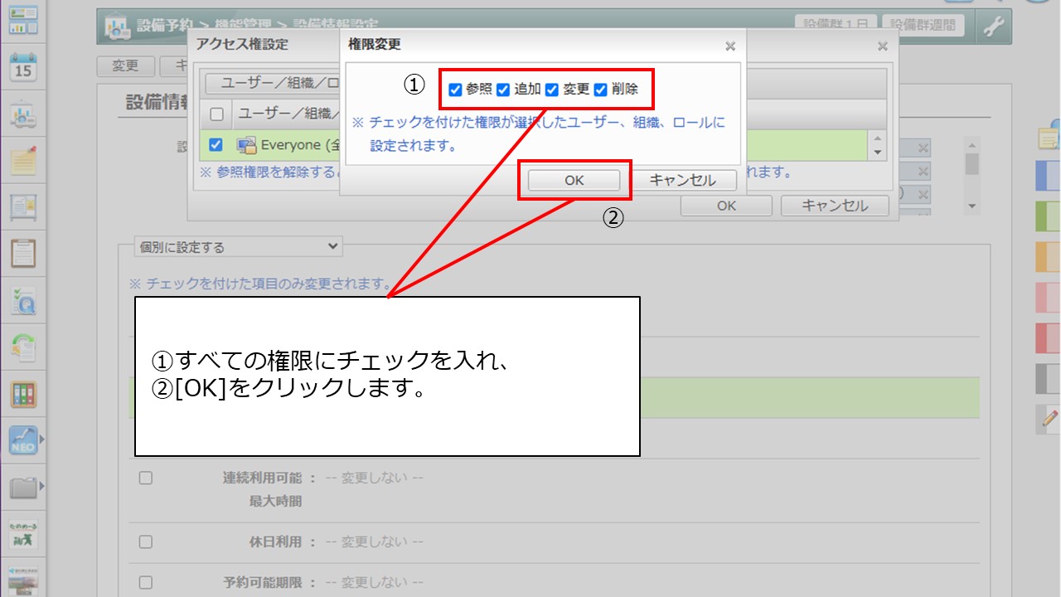1061x597 pixels.
Task: Select the green color tab swatch
Action: (x=1049, y=216)
